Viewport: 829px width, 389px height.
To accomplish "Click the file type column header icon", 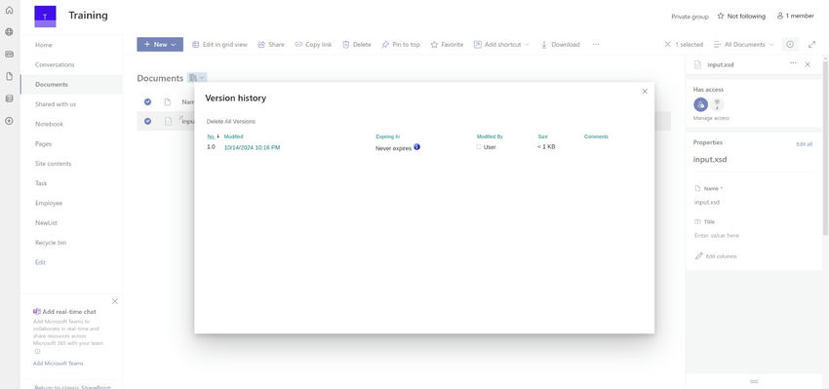I will click(x=168, y=102).
